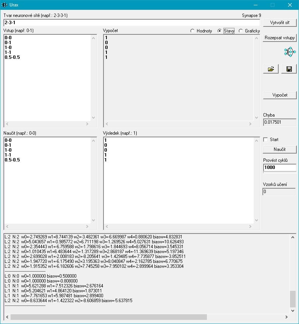299x324 pixels.
Task: Click the Vypočet output scroll right arrow
Action: coord(250,124)
